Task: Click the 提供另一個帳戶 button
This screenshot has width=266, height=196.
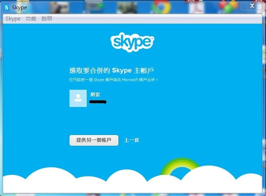Action: coord(94,140)
